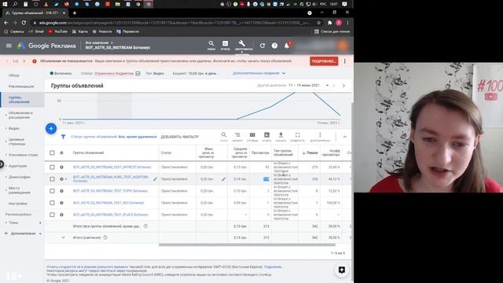
Task: Open Обзор in the left sidebar
Action: click(14, 75)
